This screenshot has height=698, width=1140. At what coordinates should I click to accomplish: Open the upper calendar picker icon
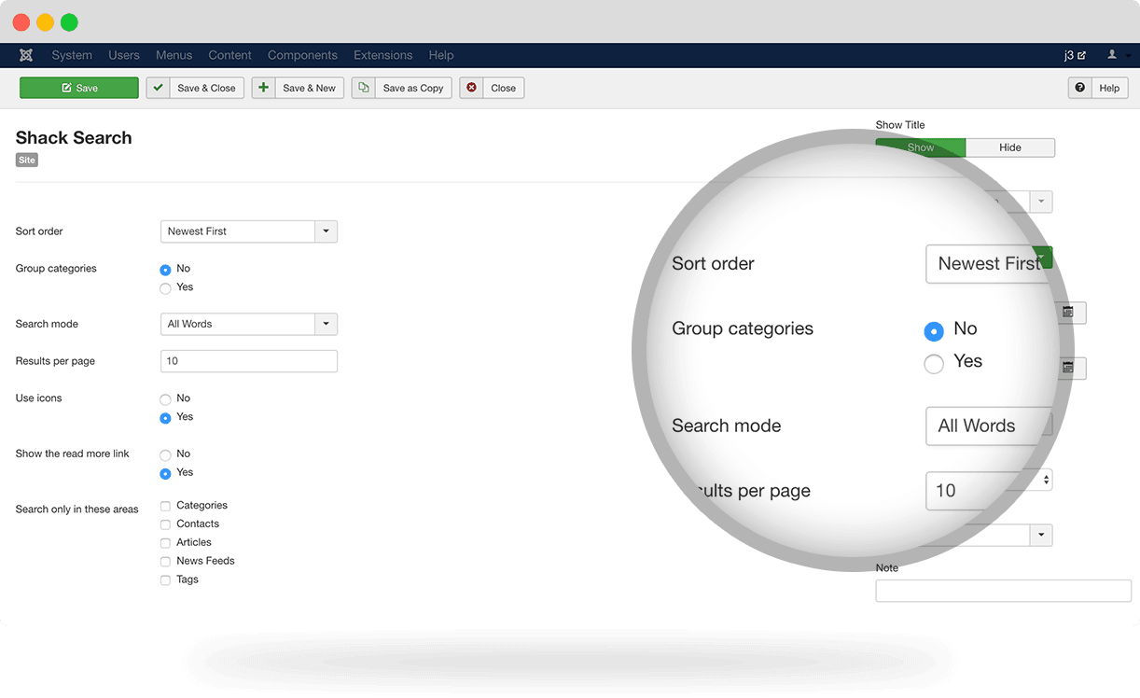pos(1068,313)
